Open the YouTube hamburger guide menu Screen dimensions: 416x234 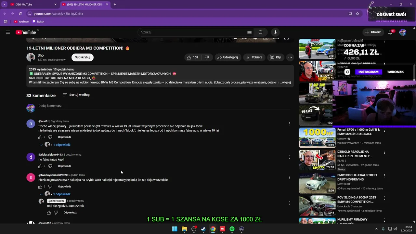8,32
